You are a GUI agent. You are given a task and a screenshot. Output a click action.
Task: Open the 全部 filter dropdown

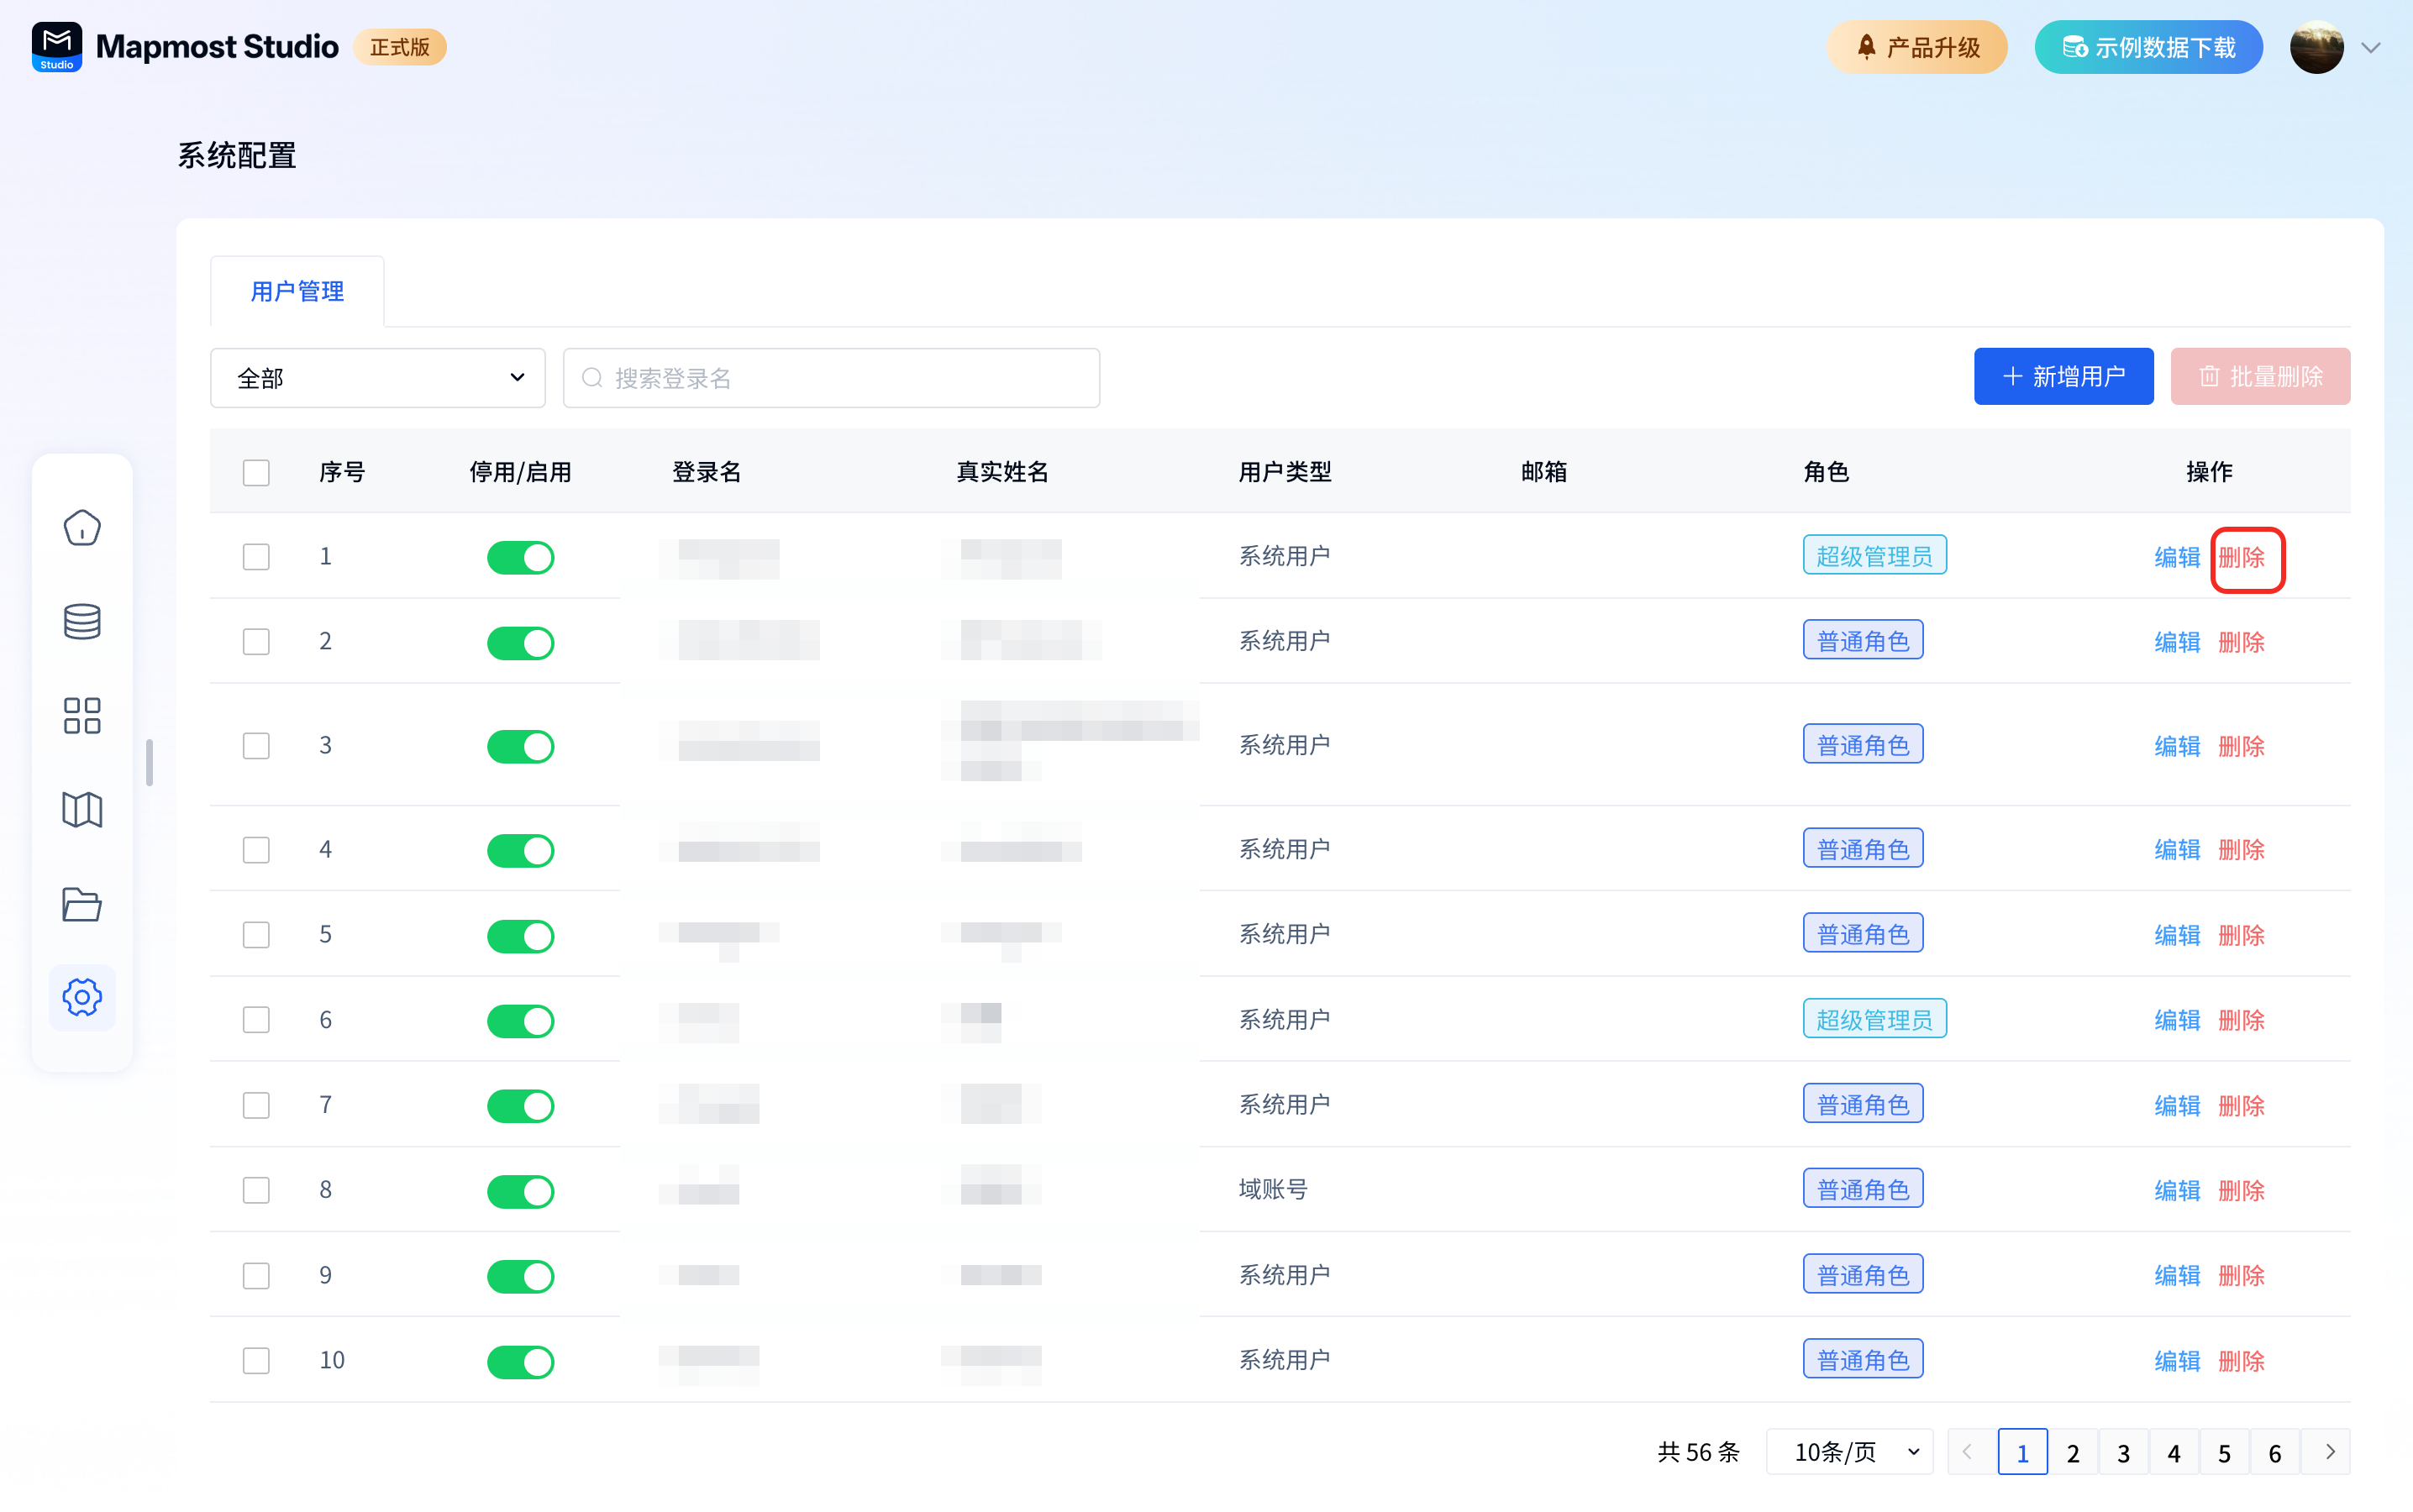click(377, 378)
